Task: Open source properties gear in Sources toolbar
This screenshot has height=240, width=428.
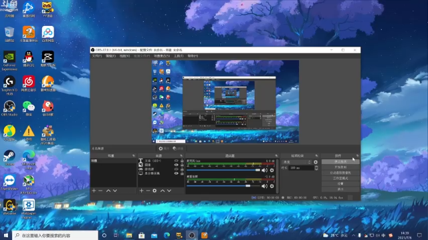Action: click(x=154, y=191)
